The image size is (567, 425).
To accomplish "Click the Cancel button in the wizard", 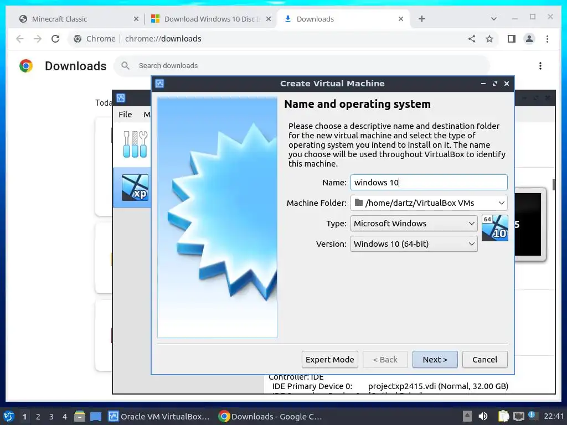I will click(x=484, y=360).
